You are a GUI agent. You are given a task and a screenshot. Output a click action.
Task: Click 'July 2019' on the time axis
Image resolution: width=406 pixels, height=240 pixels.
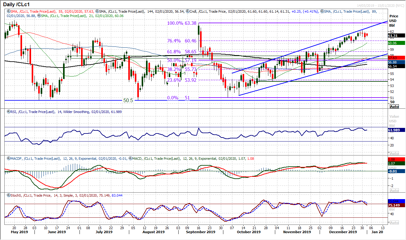coord(104,232)
